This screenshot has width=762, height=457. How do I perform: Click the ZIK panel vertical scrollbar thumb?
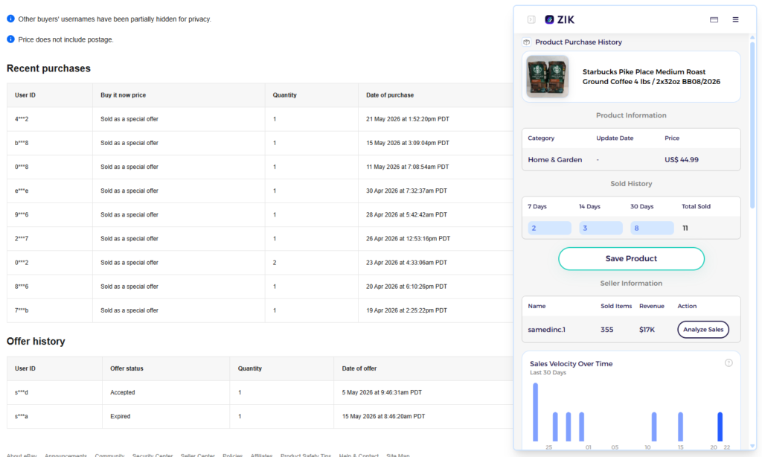(752, 126)
